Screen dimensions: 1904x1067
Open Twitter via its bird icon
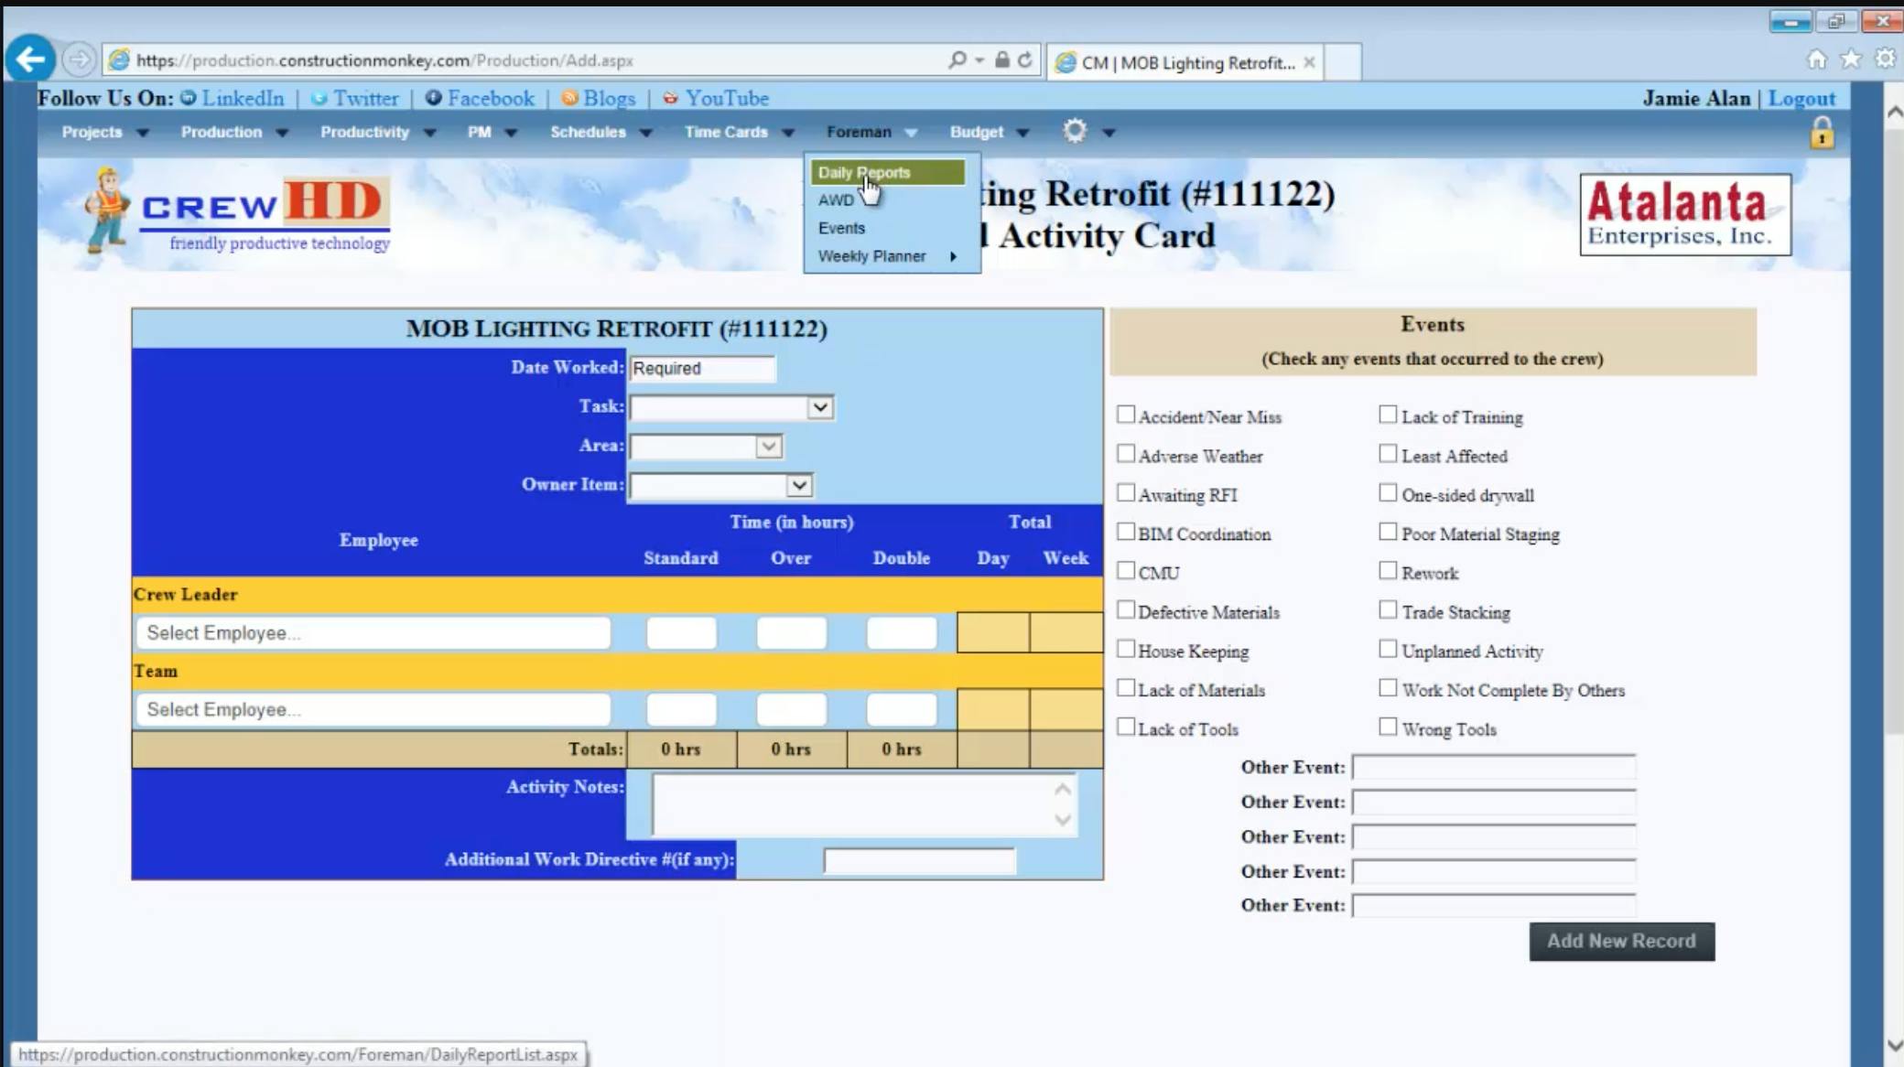point(319,98)
